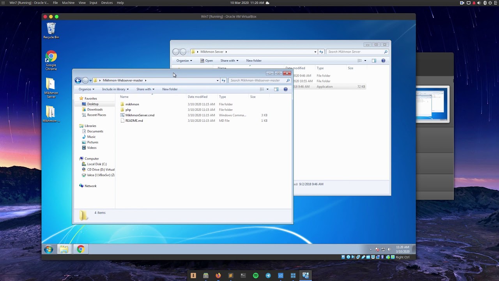The width and height of the screenshot is (499, 281).
Task: Focus the Search Mikhmon-Webserver-master box
Action: [258, 80]
